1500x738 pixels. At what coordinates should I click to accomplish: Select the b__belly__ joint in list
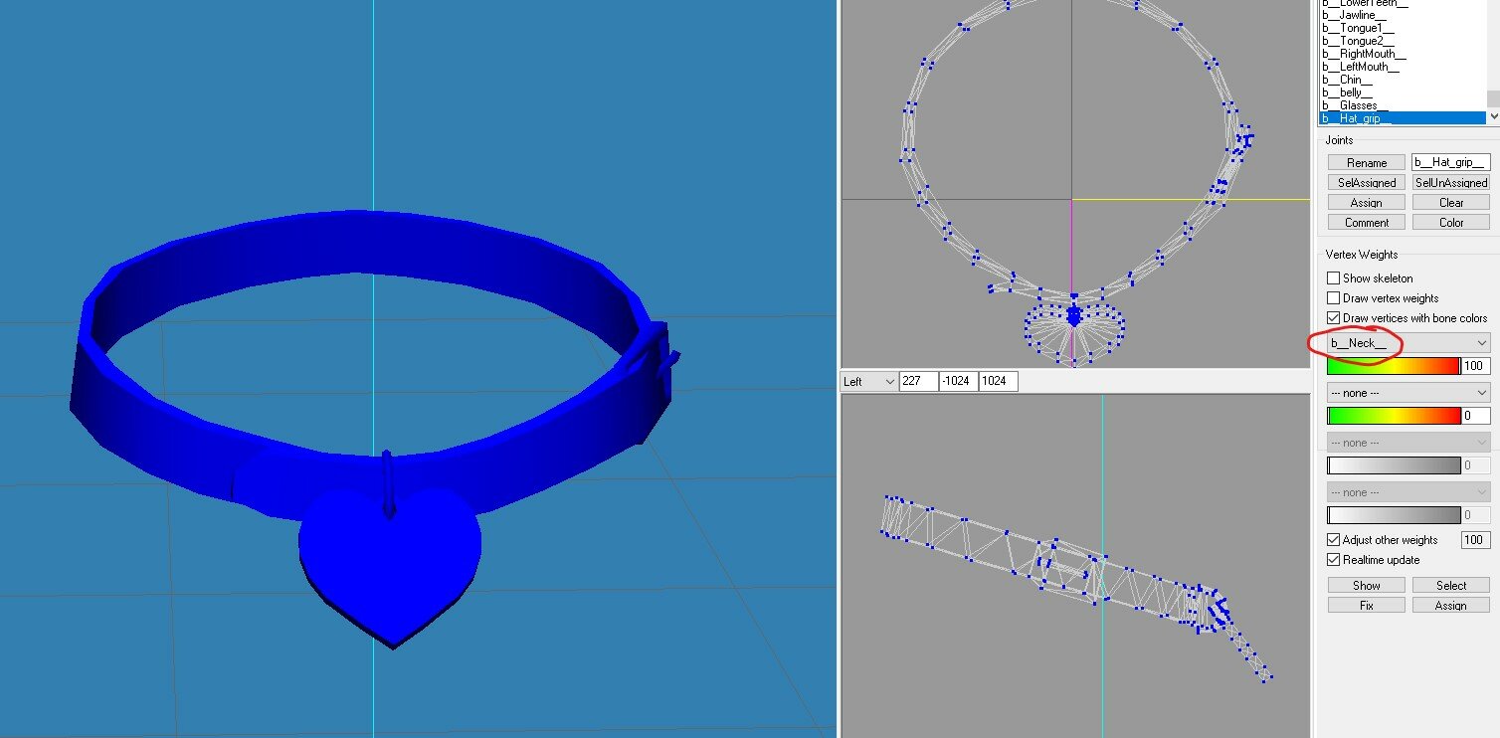(x=1348, y=92)
